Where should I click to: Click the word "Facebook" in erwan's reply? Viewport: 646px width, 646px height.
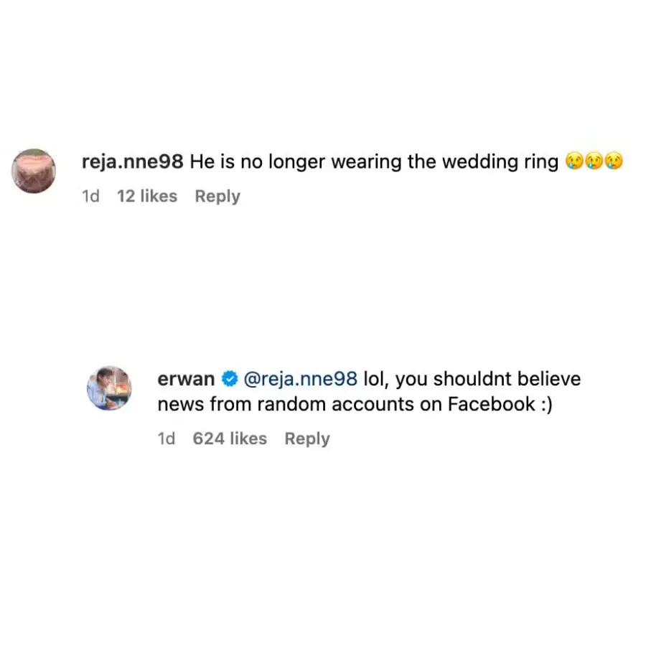(x=492, y=404)
